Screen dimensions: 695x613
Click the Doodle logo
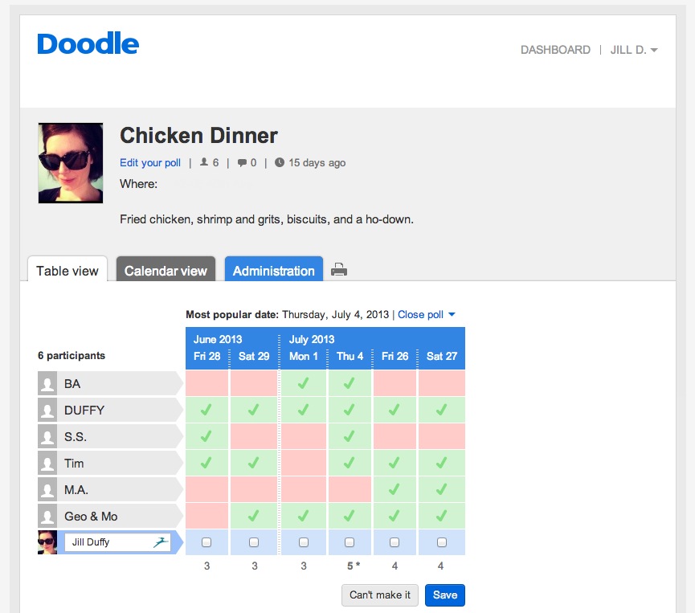pyautogui.click(x=87, y=45)
